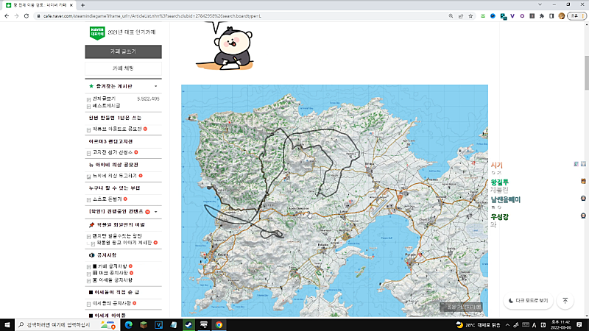The image size is (589, 331).
Task: Open the notification center icon
Action: click(579, 324)
